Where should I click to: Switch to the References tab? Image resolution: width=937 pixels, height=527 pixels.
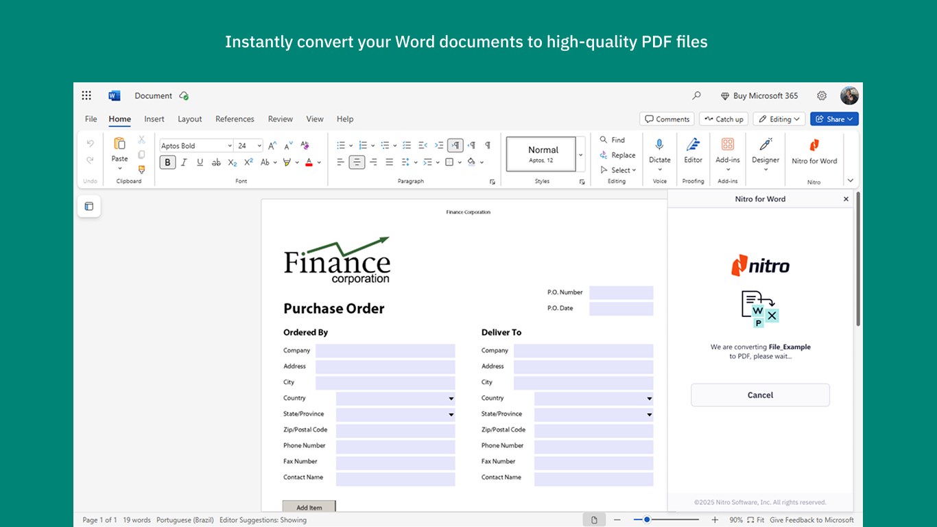click(x=235, y=119)
